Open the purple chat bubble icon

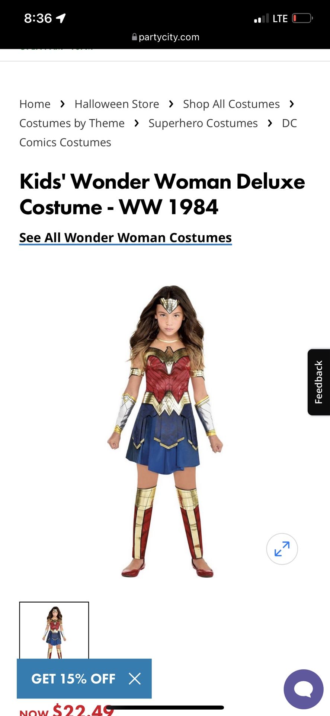point(304,689)
